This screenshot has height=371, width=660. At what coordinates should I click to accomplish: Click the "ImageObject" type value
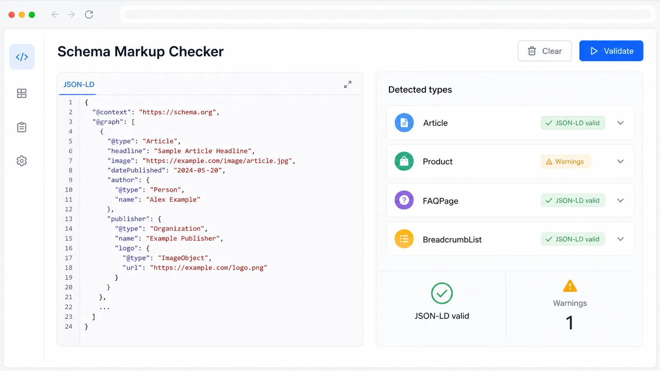(x=183, y=258)
